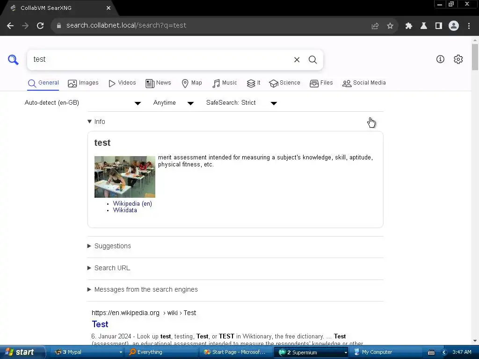Screen dimensions: 479x359
Task: Click the 'test' infobox heading
Action: pos(102,143)
